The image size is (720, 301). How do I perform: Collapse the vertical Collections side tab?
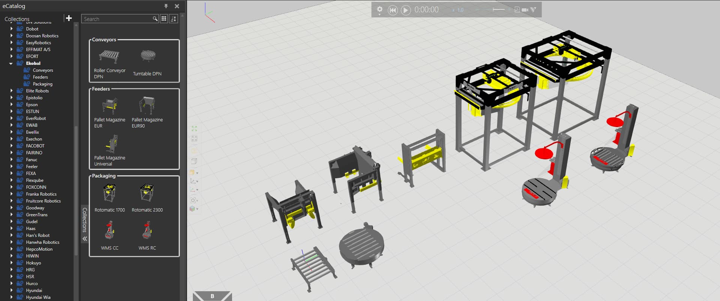coord(85,238)
